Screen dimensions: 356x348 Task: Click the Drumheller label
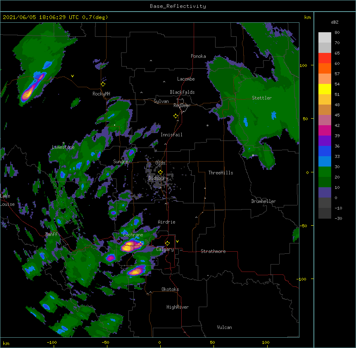tap(263, 201)
